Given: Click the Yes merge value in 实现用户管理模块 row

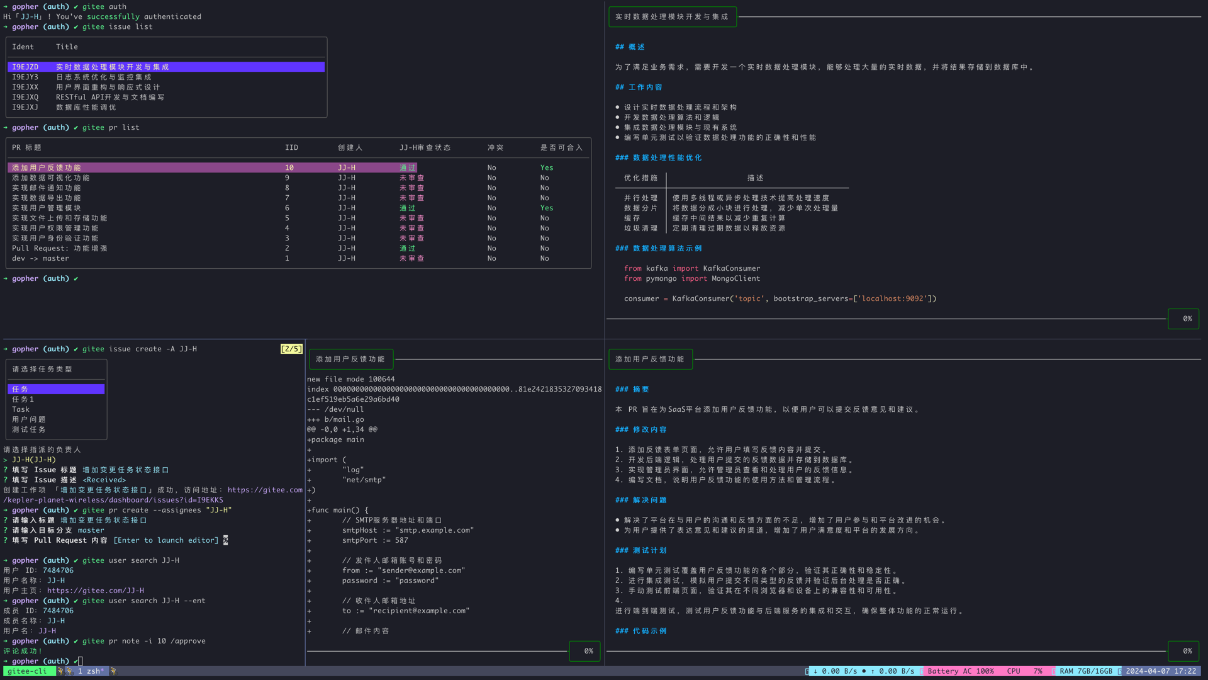Looking at the screenshot, I should click(x=547, y=208).
